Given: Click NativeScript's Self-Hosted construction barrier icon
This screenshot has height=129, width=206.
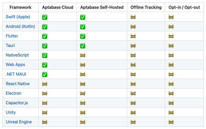Looking at the screenshot, I should [83, 55].
